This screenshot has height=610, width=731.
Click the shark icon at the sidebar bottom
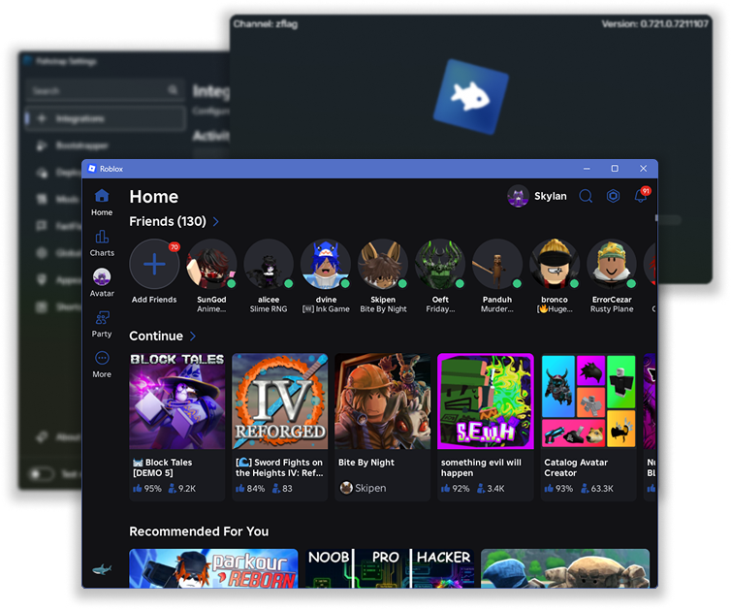tap(102, 569)
